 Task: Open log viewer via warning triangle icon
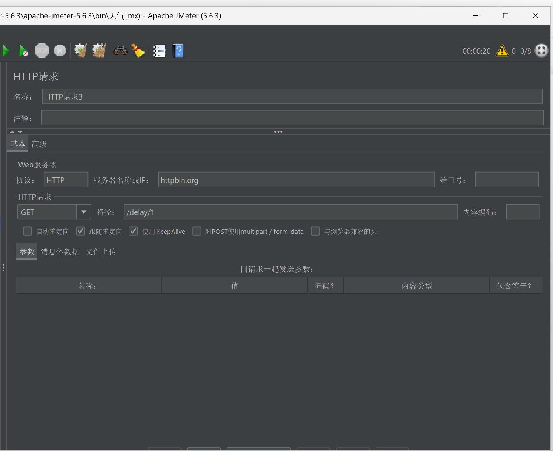click(502, 50)
